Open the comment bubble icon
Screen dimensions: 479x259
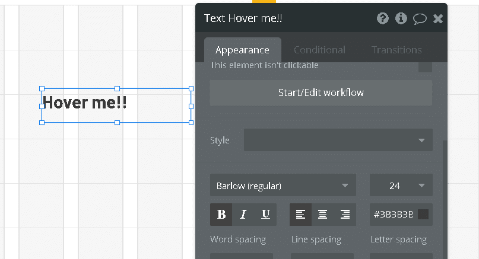pyautogui.click(x=420, y=18)
